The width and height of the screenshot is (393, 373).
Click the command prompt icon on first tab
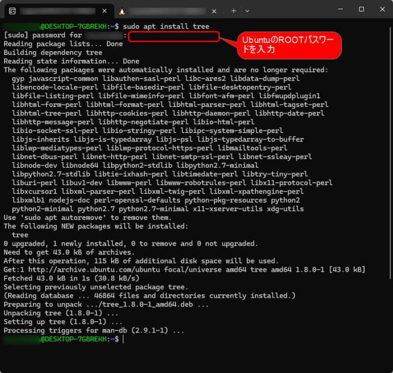(x=12, y=11)
